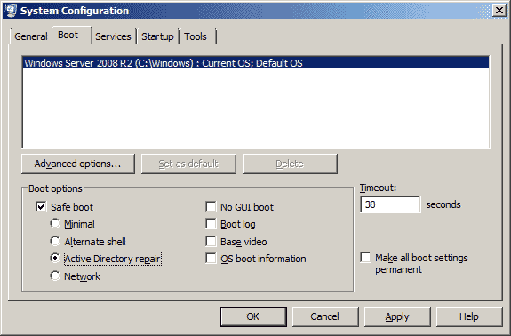511x336 pixels.
Task: Open Advanced options for boot entry
Action: pyautogui.click(x=78, y=164)
